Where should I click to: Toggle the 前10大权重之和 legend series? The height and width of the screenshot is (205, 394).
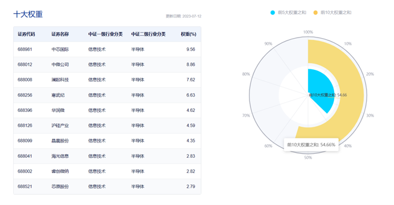[332, 12]
